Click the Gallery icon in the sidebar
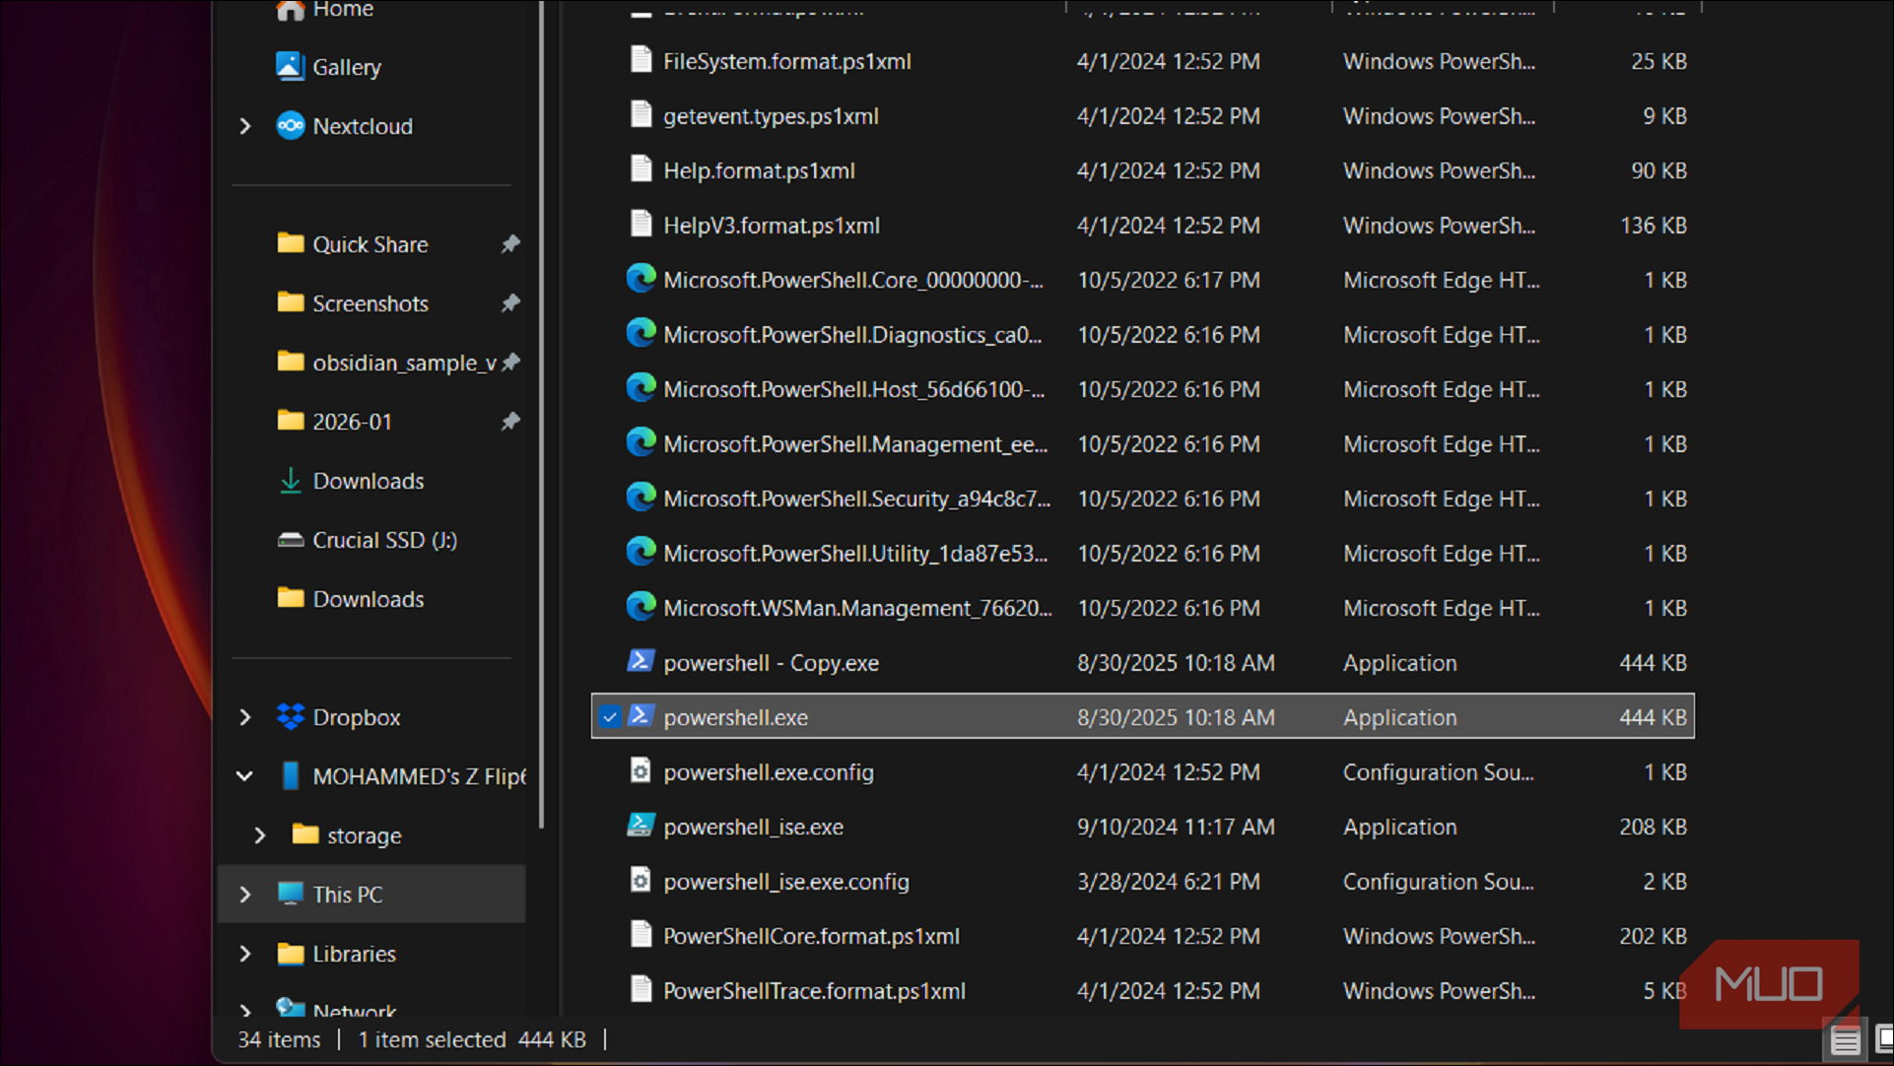This screenshot has width=1894, height=1066. coord(290,66)
